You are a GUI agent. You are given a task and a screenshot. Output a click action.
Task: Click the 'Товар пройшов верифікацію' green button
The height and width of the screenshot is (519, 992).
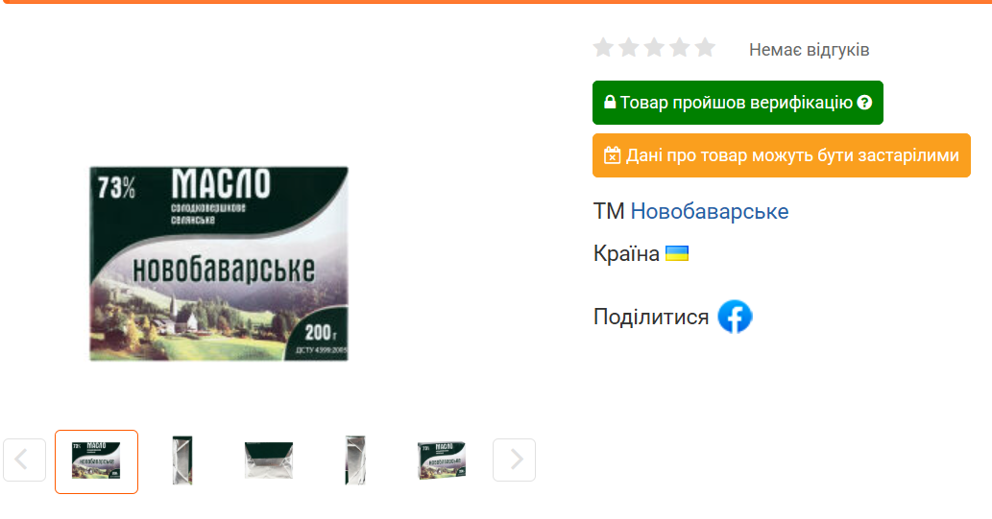coord(738,103)
